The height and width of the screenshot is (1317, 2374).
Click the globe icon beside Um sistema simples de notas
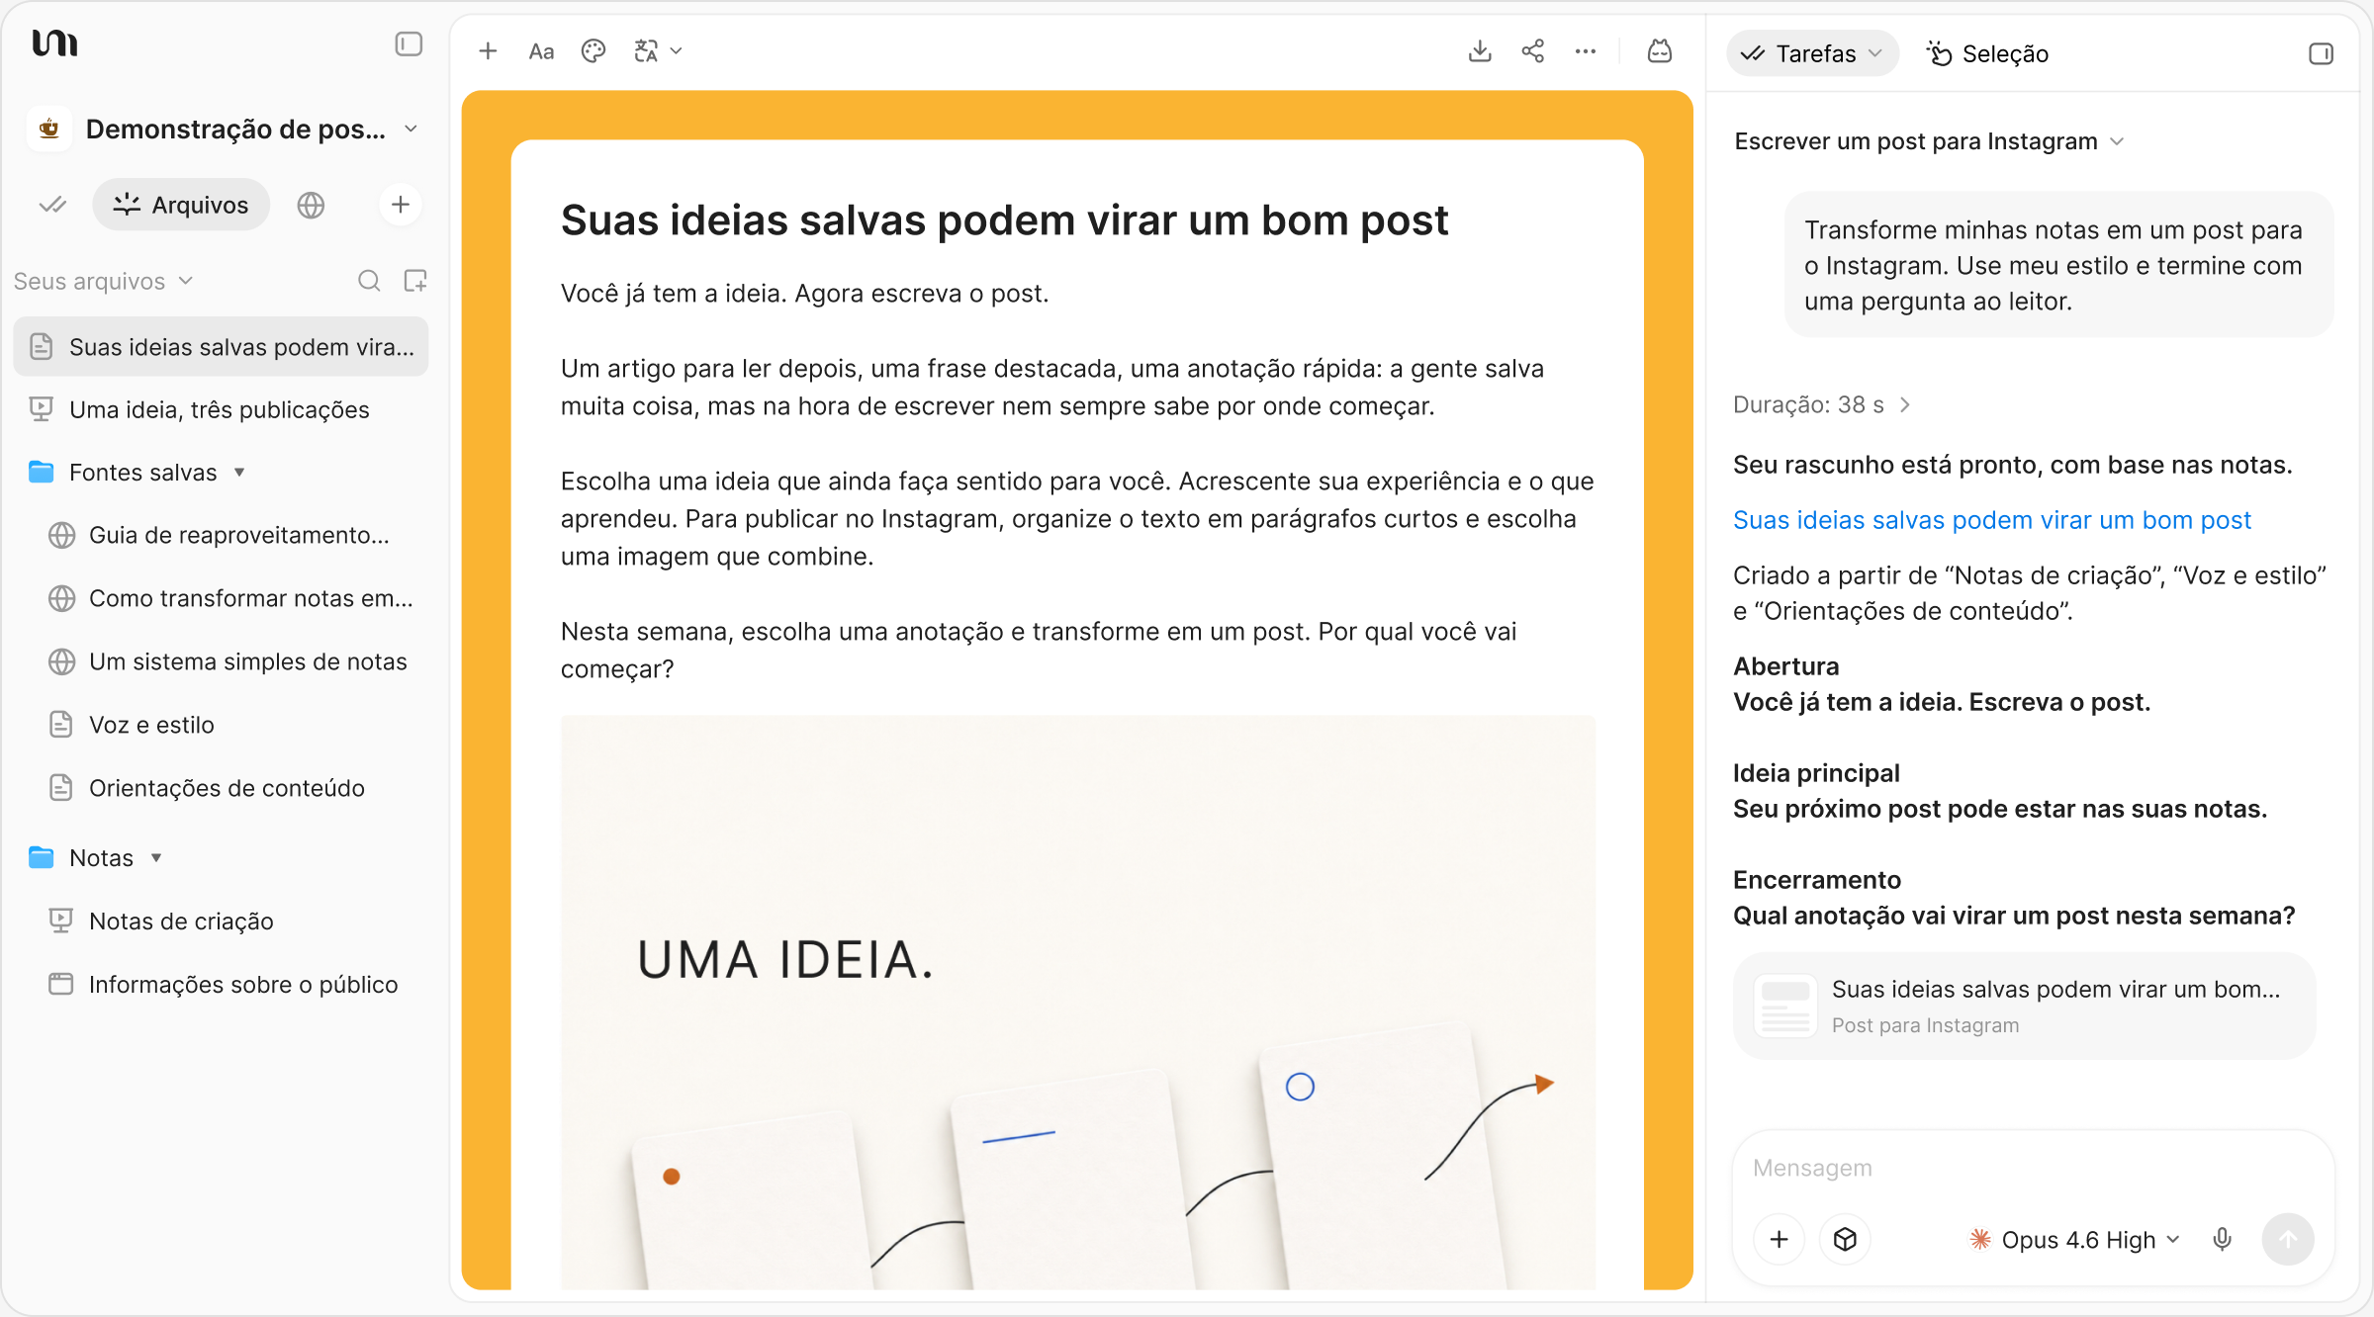[62, 662]
